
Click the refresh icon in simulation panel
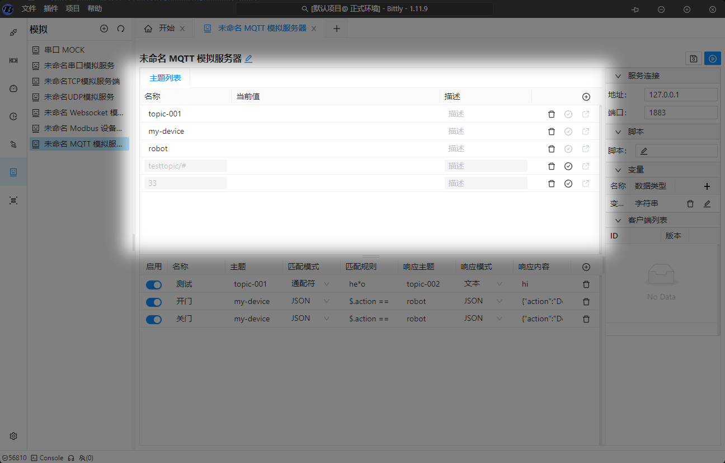click(121, 29)
